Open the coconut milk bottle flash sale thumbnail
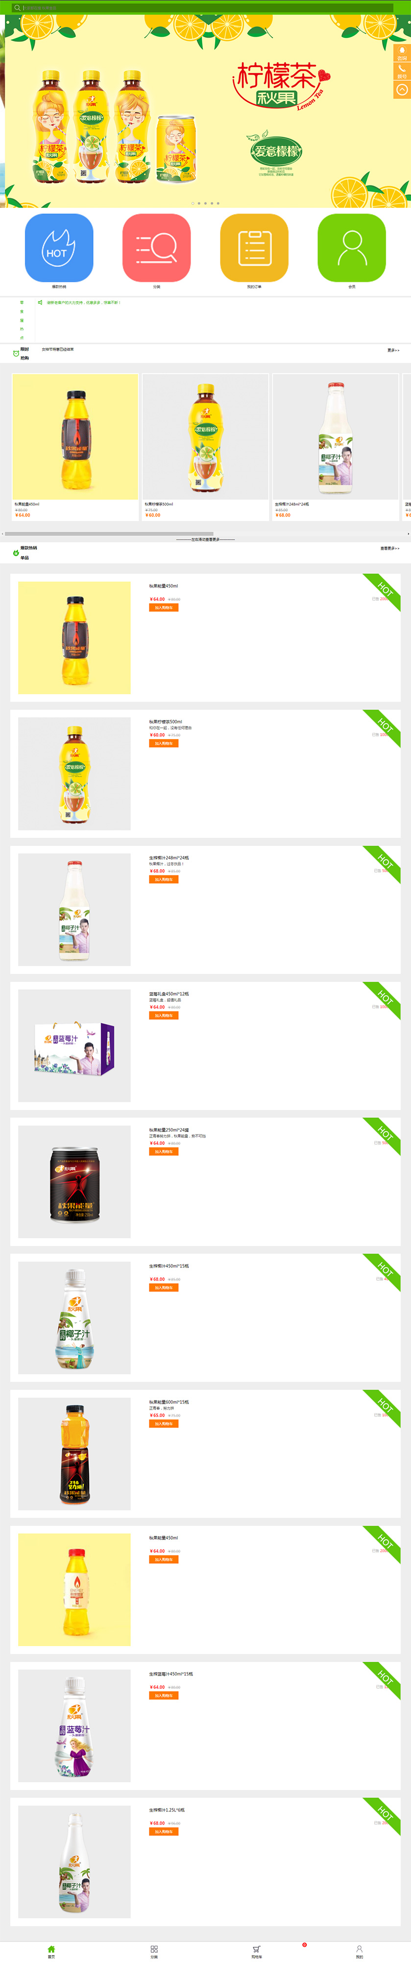Screen dimensions: 411x1962 pyautogui.click(x=336, y=437)
